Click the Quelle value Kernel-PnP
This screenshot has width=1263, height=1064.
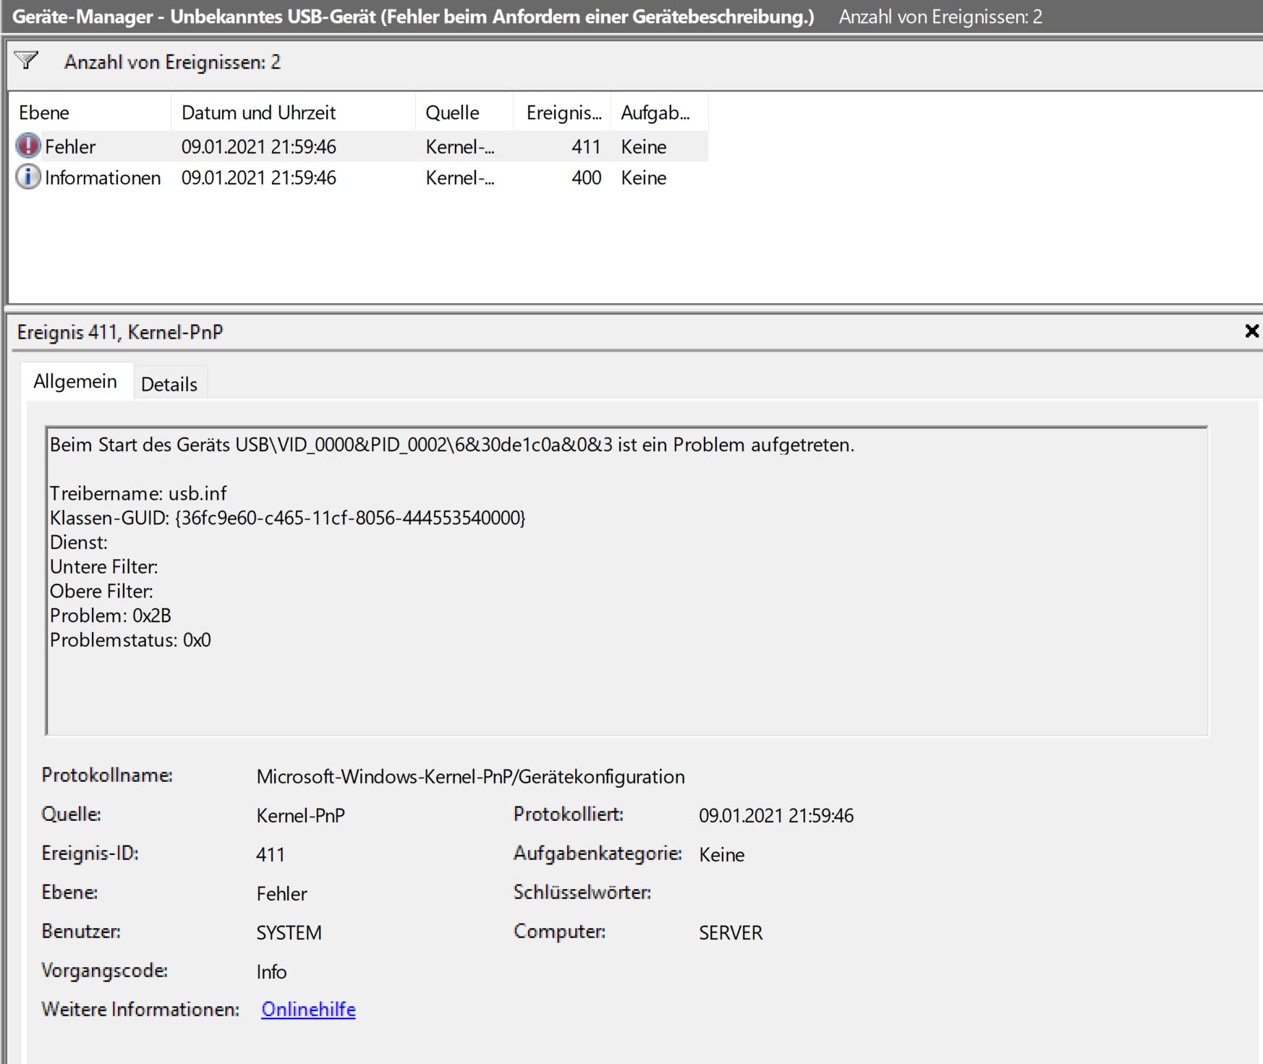[301, 815]
